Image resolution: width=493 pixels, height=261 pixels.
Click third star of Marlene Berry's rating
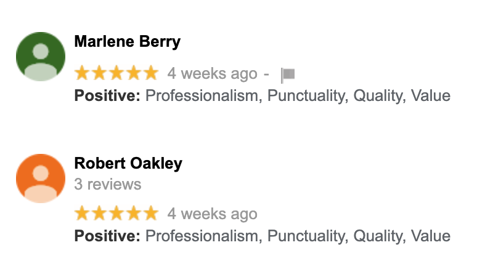(x=116, y=73)
